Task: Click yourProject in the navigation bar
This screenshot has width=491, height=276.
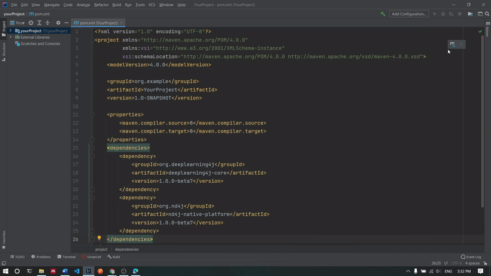Action: pyautogui.click(x=14, y=13)
